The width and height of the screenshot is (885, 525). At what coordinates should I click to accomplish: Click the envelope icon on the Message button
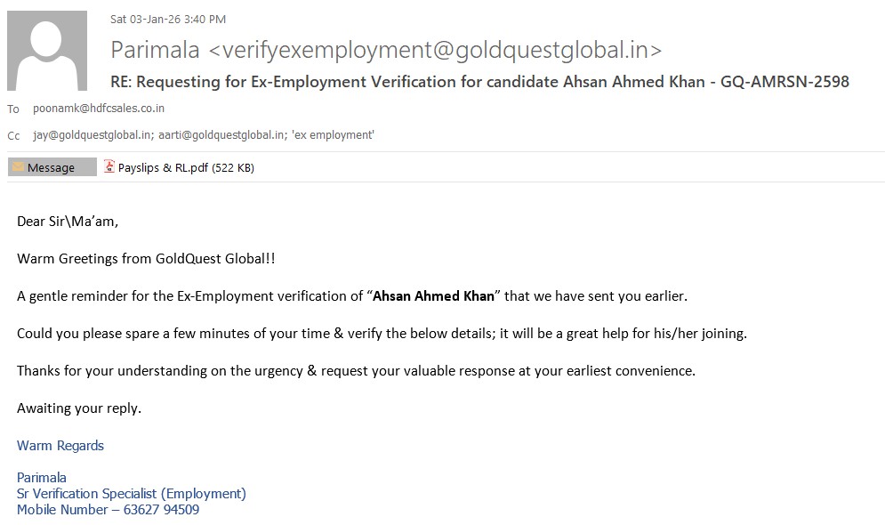(x=17, y=167)
